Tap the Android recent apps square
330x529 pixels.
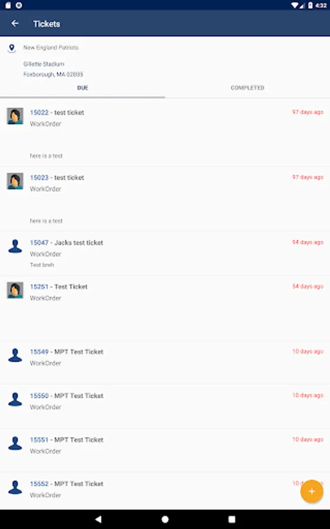pos(232,519)
